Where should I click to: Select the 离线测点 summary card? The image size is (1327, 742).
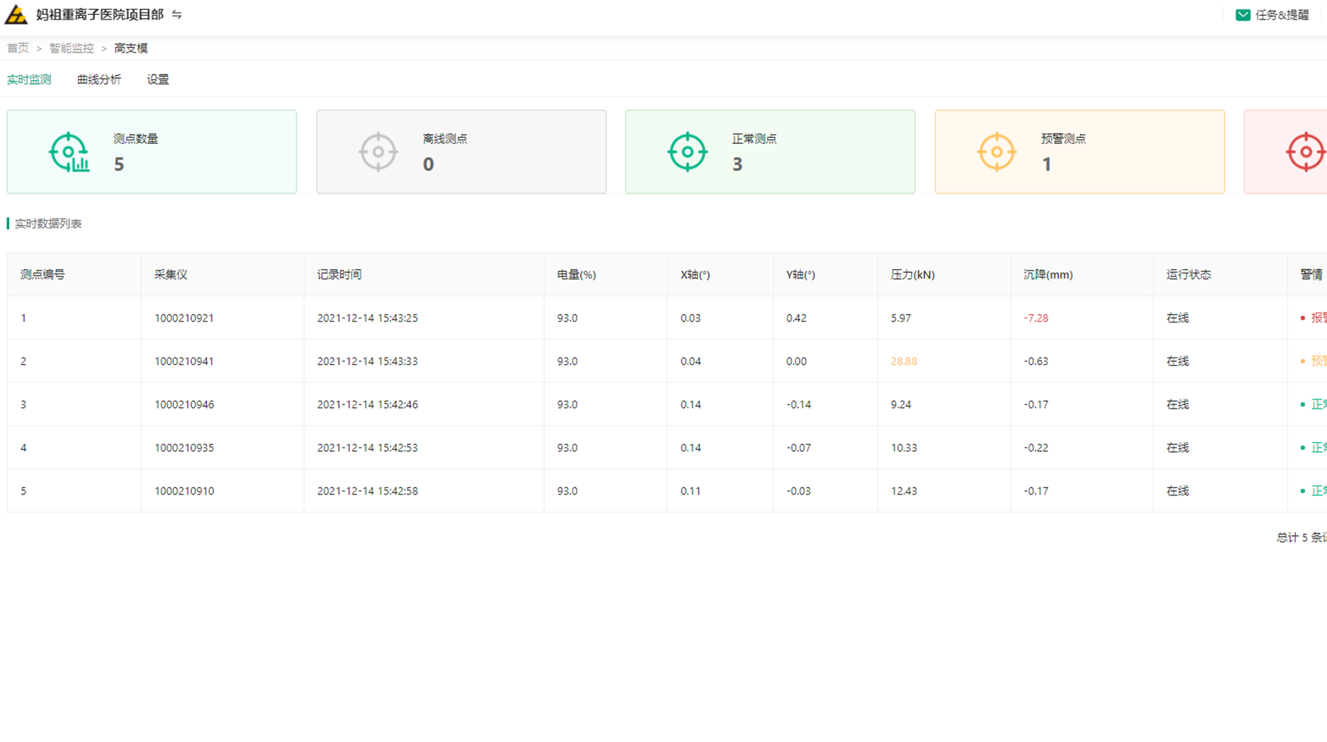tap(461, 152)
